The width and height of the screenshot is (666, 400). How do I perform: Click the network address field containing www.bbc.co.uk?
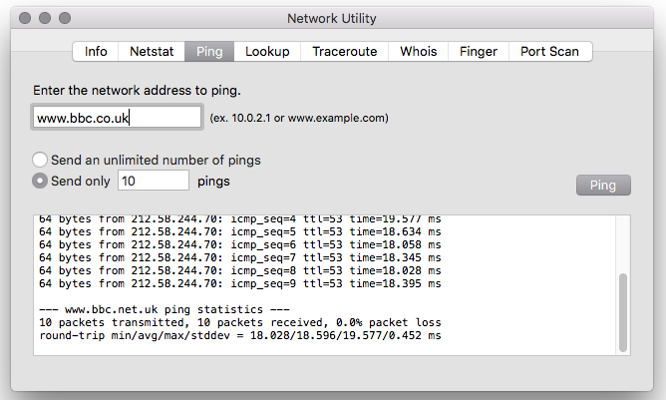[117, 118]
